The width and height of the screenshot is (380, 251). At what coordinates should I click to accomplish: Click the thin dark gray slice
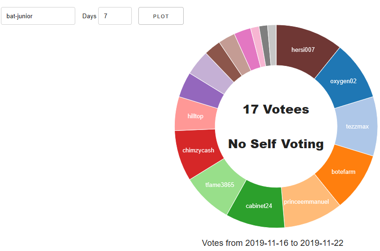(265, 45)
